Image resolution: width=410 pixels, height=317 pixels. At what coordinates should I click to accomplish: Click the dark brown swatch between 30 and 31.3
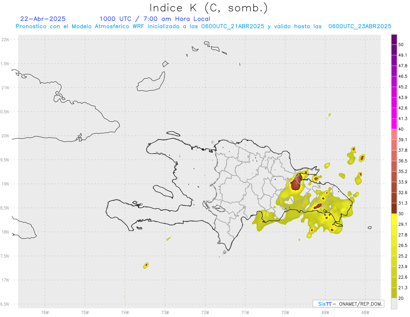[394, 209]
